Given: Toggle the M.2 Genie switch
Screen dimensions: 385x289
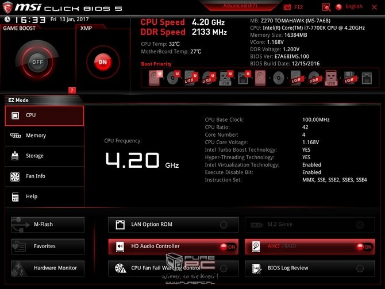Looking at the screenshot, I should [x=360, y=225].
